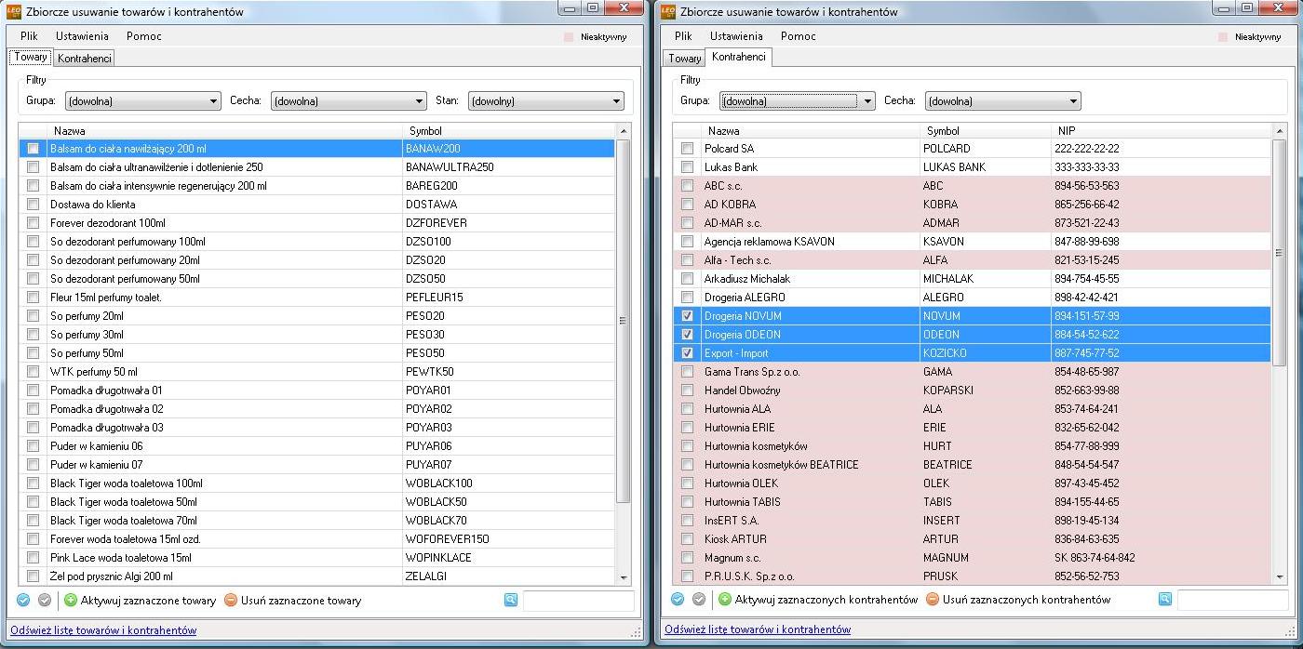Click the Nieaktywny pink swatch in the left window
The width and height of the screenshot is (1303, 649).
coord(571,37)
